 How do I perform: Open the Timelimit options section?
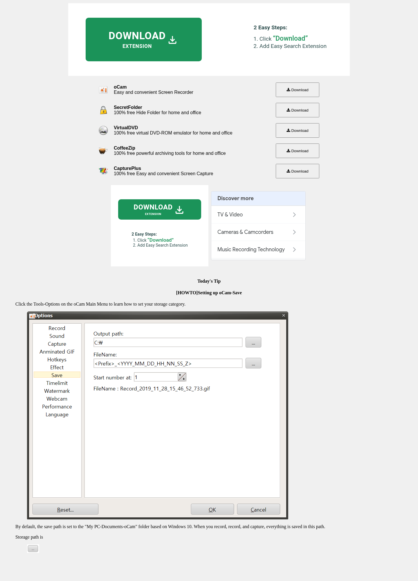(x=57, y=383)
